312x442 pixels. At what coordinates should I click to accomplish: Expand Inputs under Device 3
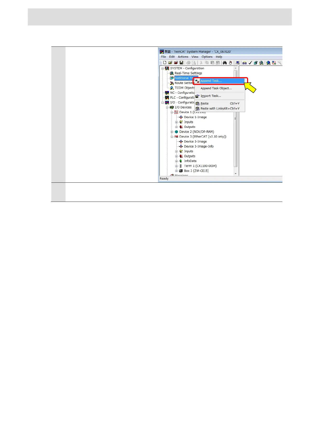(x=176, y=151)
